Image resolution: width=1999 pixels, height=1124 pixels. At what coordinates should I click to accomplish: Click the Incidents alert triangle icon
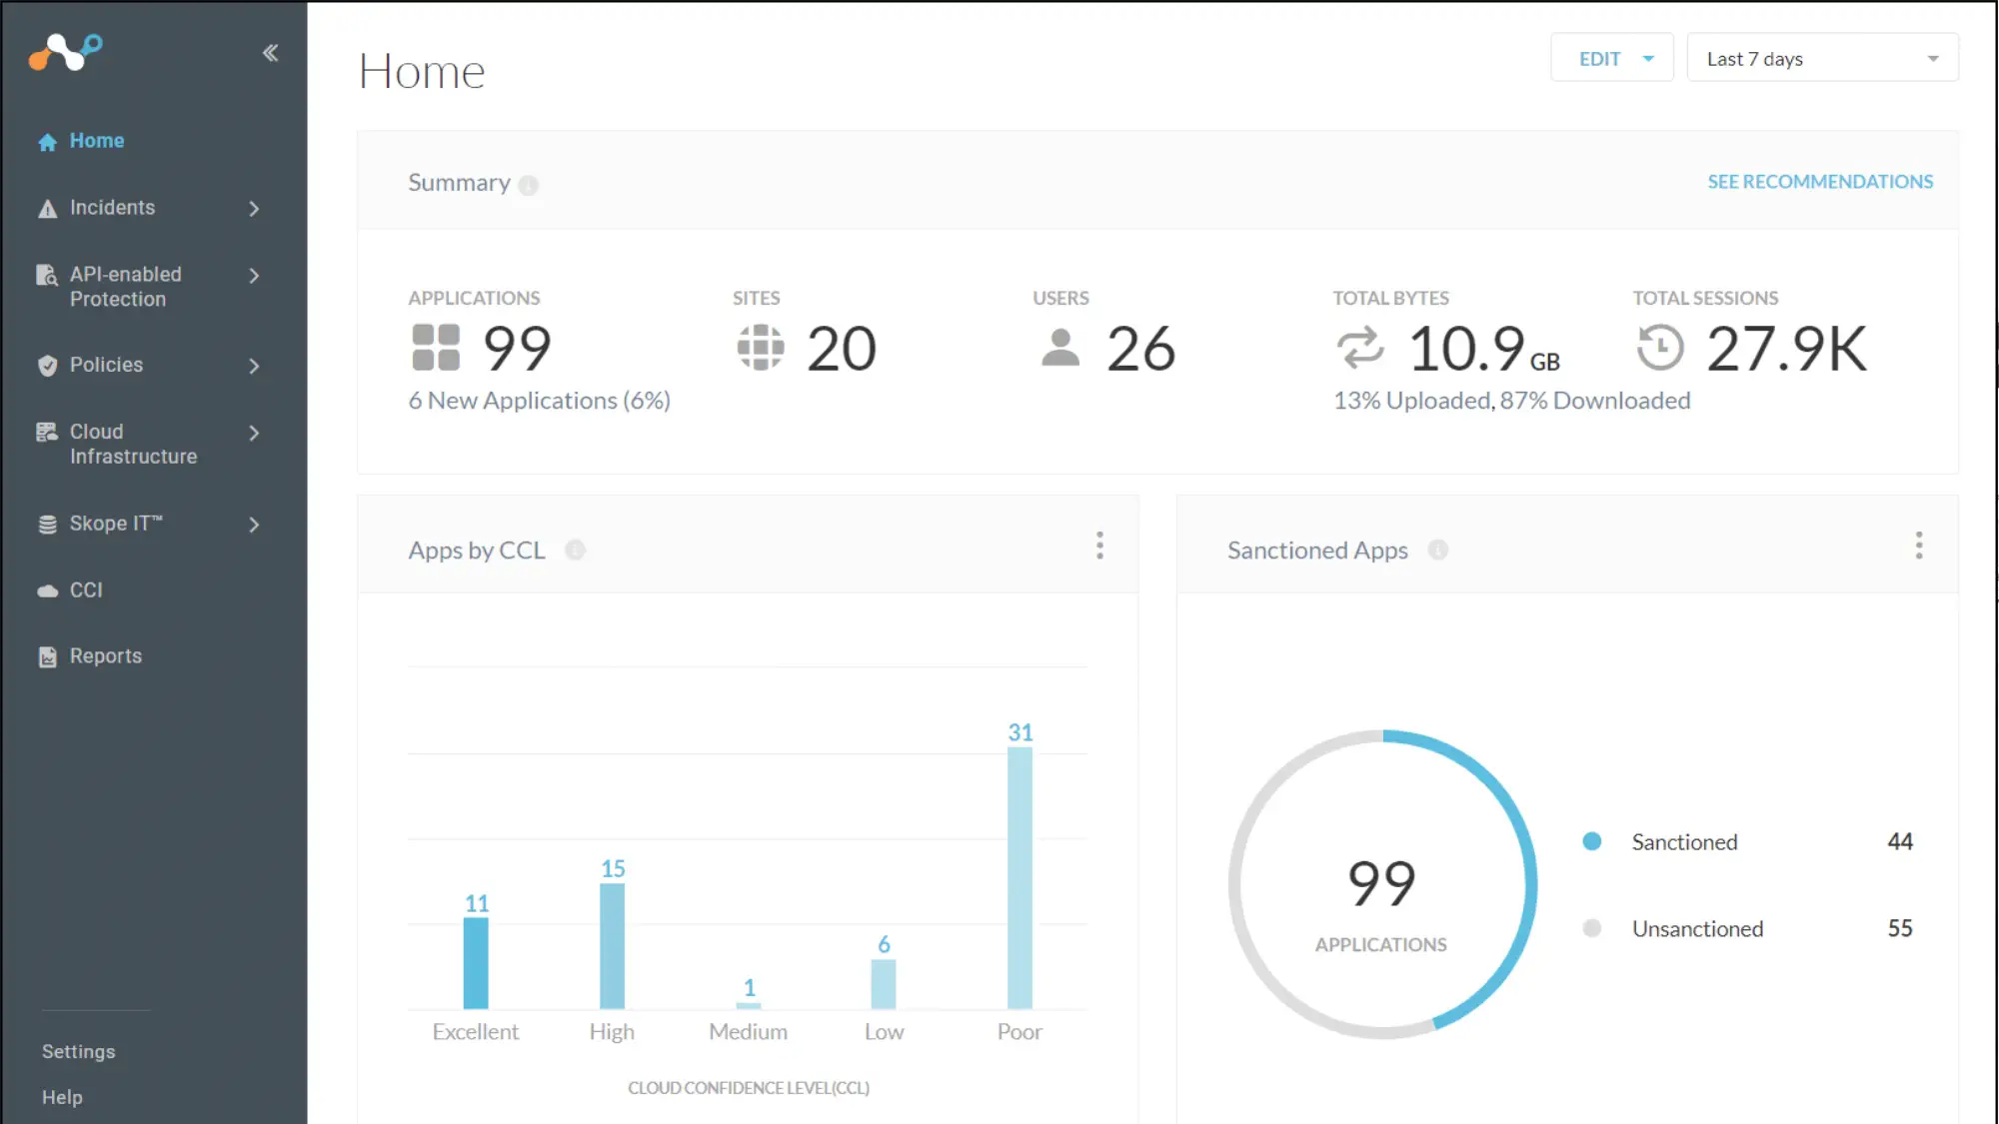pyautogui.click(x=46, y=208)
